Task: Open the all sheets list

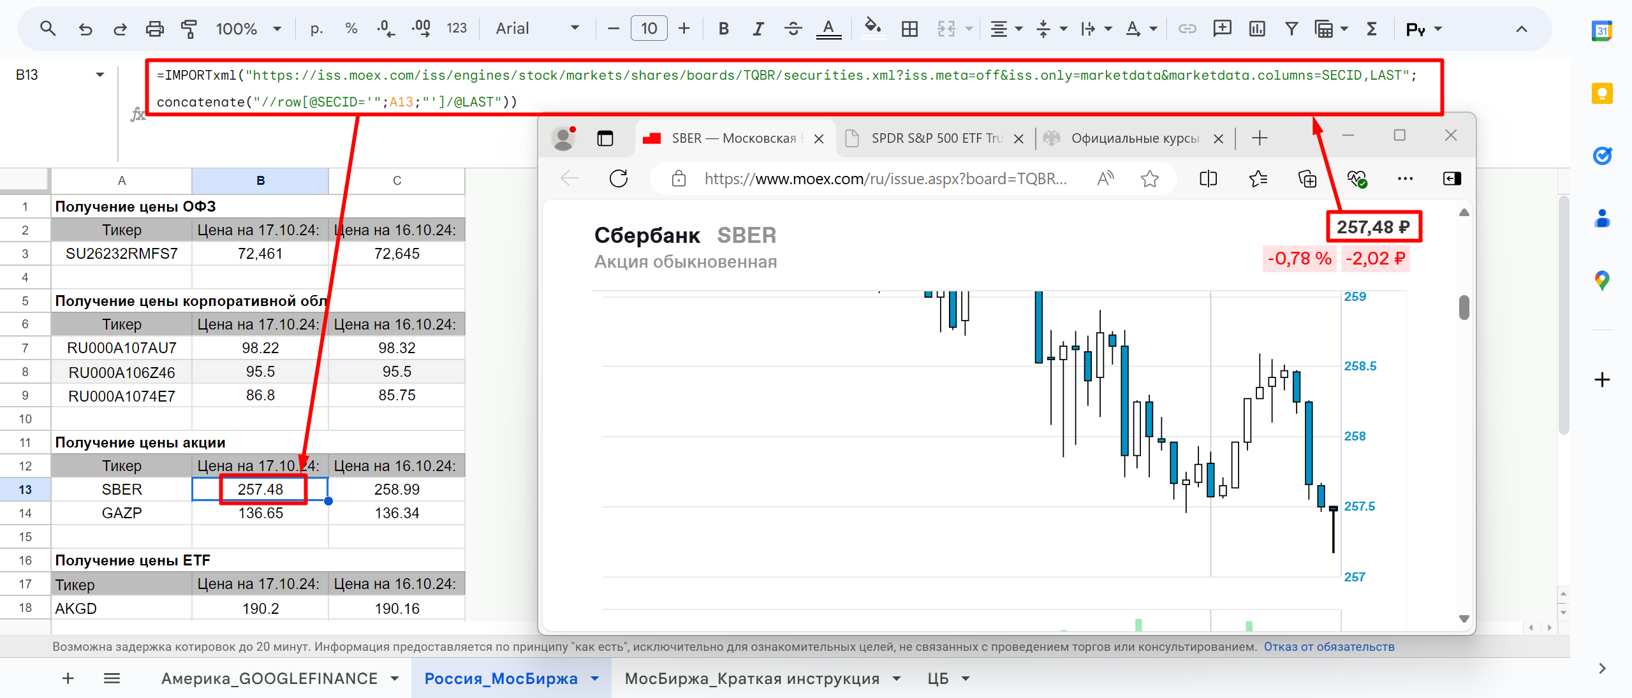Action: [112, 678]
